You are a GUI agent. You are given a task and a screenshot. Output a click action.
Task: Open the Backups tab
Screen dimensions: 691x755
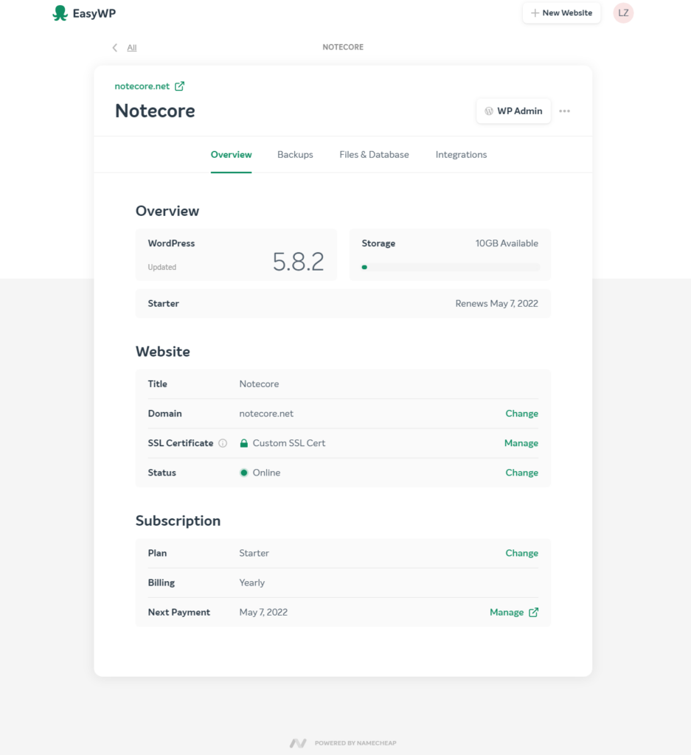(295, 155)
